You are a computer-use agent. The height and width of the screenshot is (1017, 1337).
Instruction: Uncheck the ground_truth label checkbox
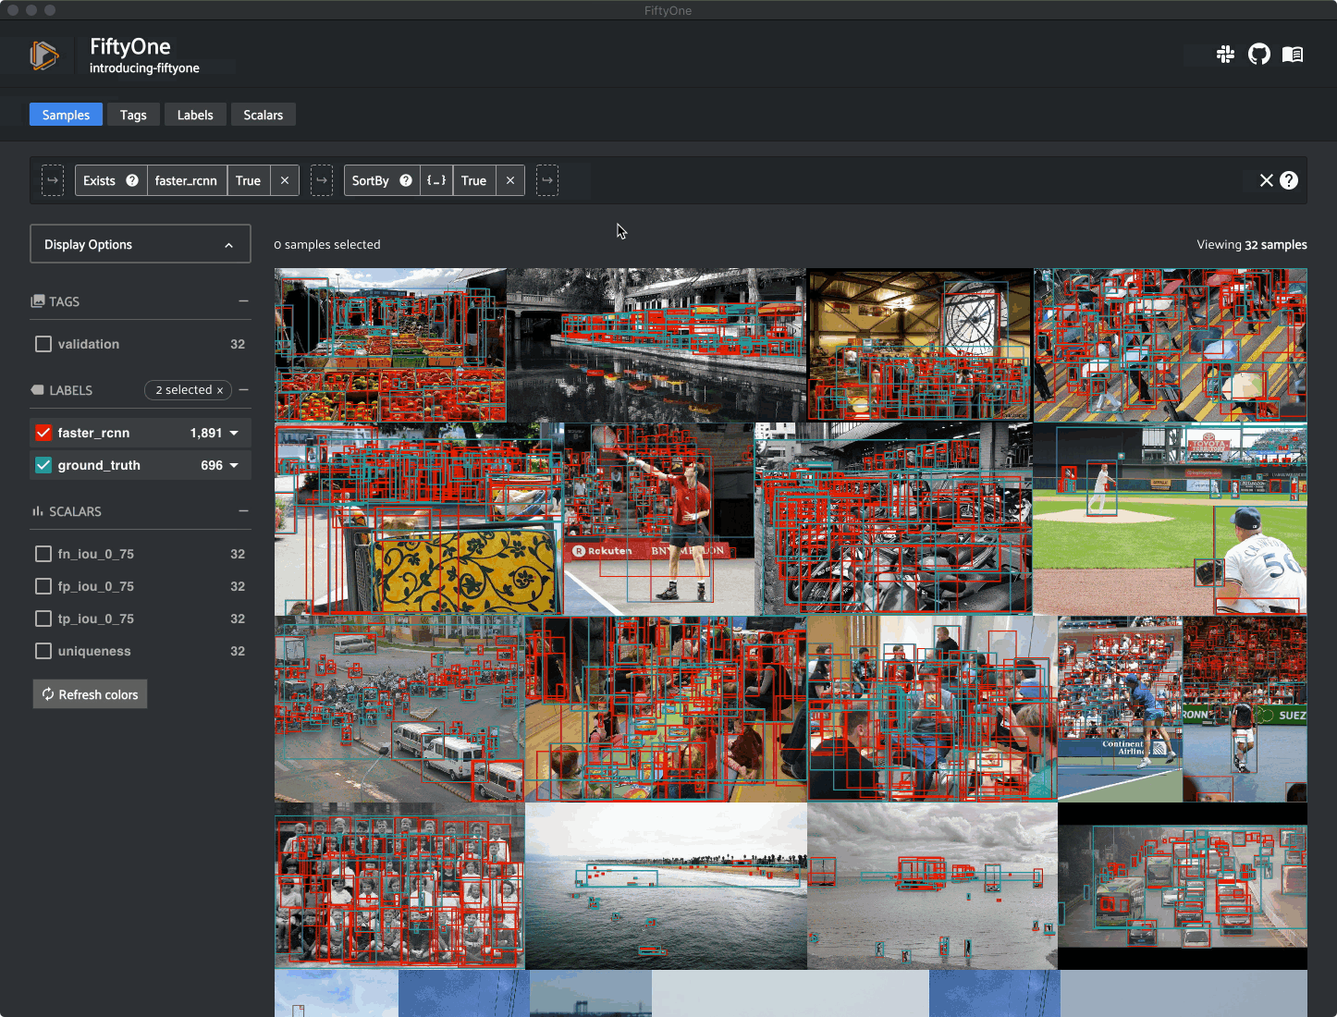[43, 465]
